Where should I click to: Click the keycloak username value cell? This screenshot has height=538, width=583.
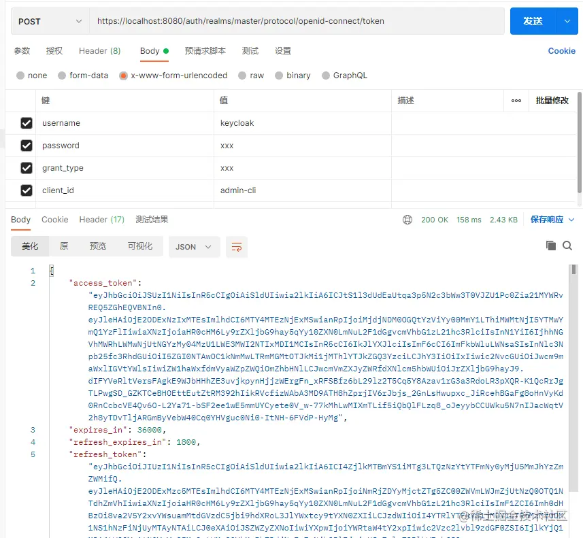tap(303, 123)
